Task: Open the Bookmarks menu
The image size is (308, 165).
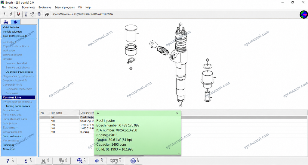Action: click(x=45, y=8)
